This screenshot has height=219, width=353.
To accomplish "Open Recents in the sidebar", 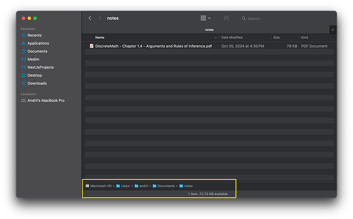I will [x=34, y=35].
